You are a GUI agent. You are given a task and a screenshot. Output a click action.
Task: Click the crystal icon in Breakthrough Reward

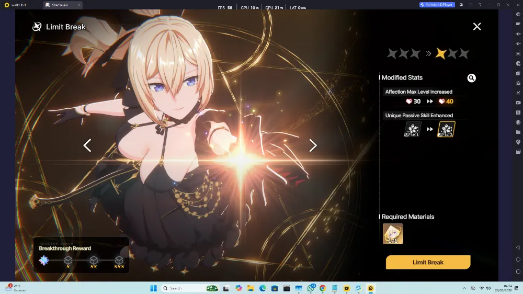[44, 261]
